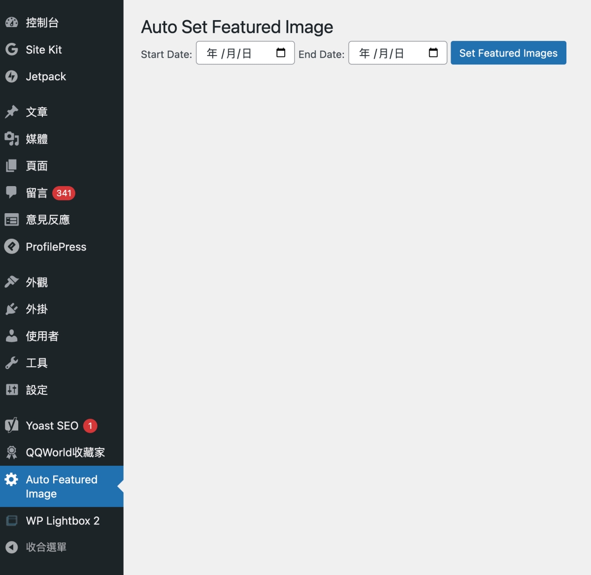
Task: Open the WP Lightbox 2 menu
Action: coord(63,521)
